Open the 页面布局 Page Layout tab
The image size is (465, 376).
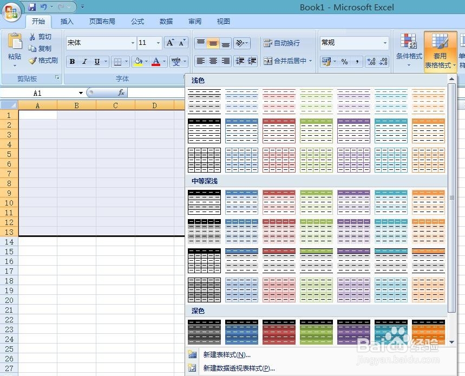(x=102, y=21)
